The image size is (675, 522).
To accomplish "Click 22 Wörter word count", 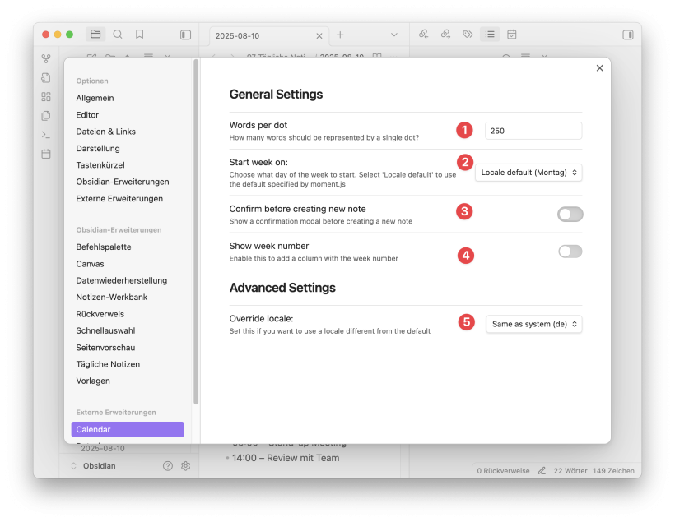I will 570,471.
